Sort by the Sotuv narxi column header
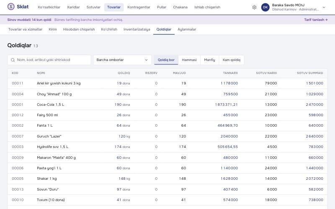 pos(266,73)
